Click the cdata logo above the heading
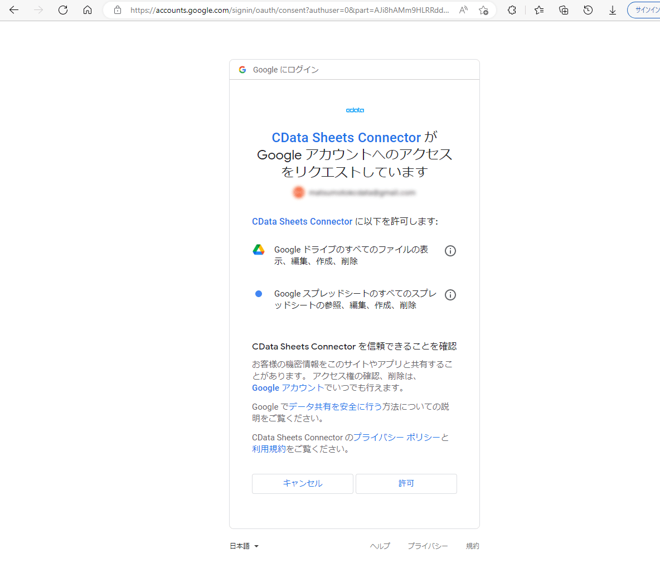 click(x=355, y=110)
